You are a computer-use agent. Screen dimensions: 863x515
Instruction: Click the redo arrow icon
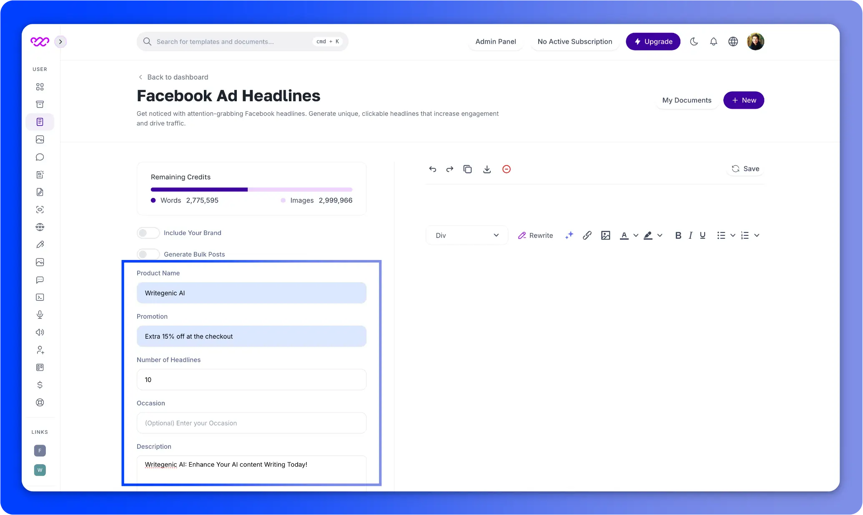(x=449, y=169)
